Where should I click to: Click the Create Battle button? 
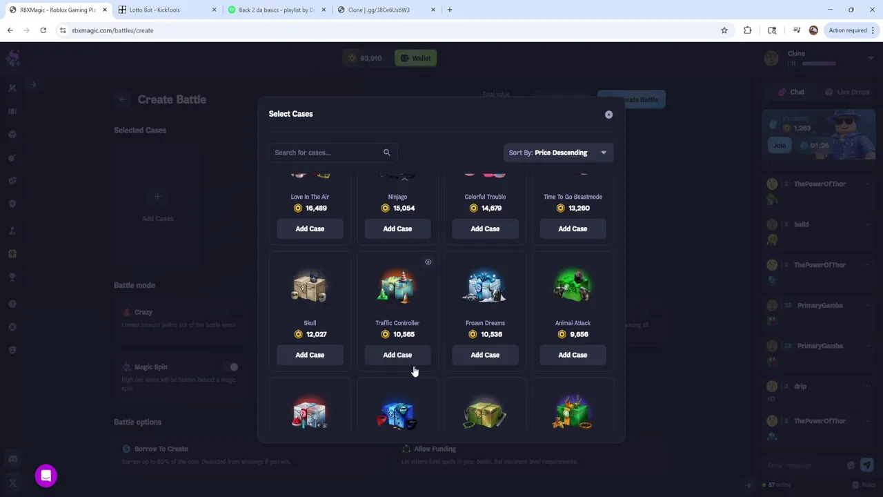point(632,99)
